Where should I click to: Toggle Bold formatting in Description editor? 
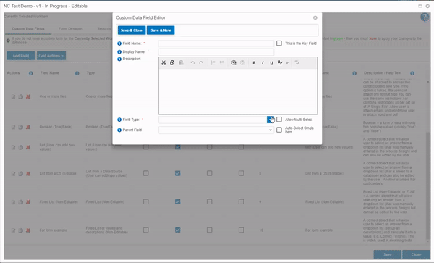point(254,63)
